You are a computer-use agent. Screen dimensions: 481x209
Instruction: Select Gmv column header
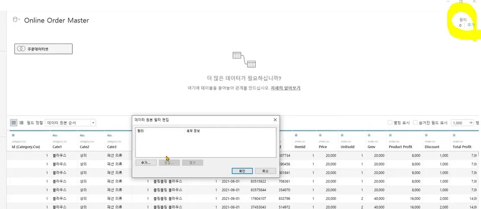[x=370, y=147]
